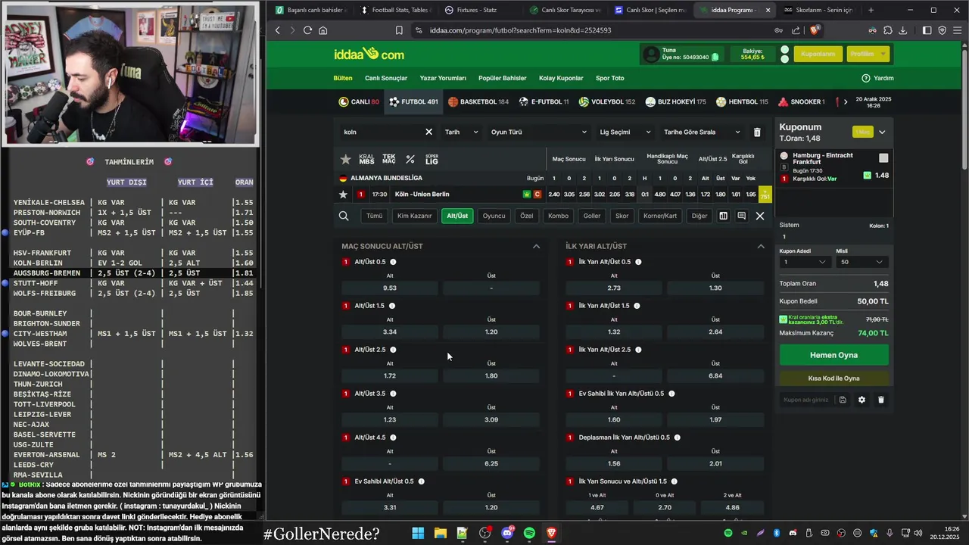Open the Brave hamburger menu
This screenshot has height=545, width=969.
click(957, 30)
